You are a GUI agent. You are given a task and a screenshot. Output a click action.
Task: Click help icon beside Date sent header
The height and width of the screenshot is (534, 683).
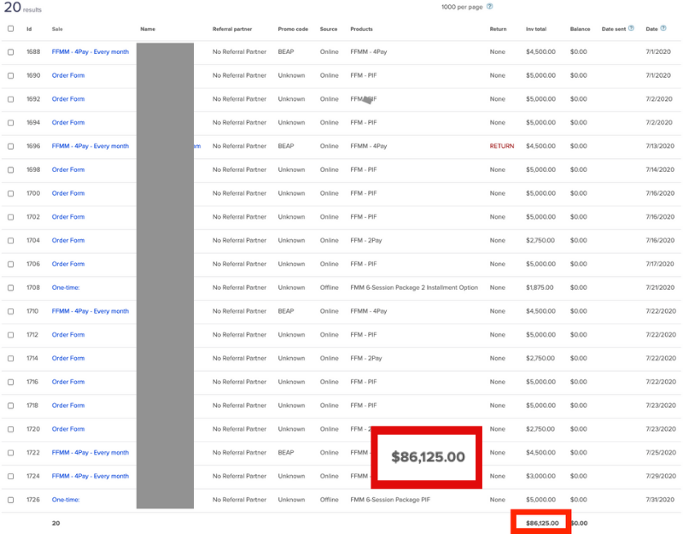tap(631, 28)
